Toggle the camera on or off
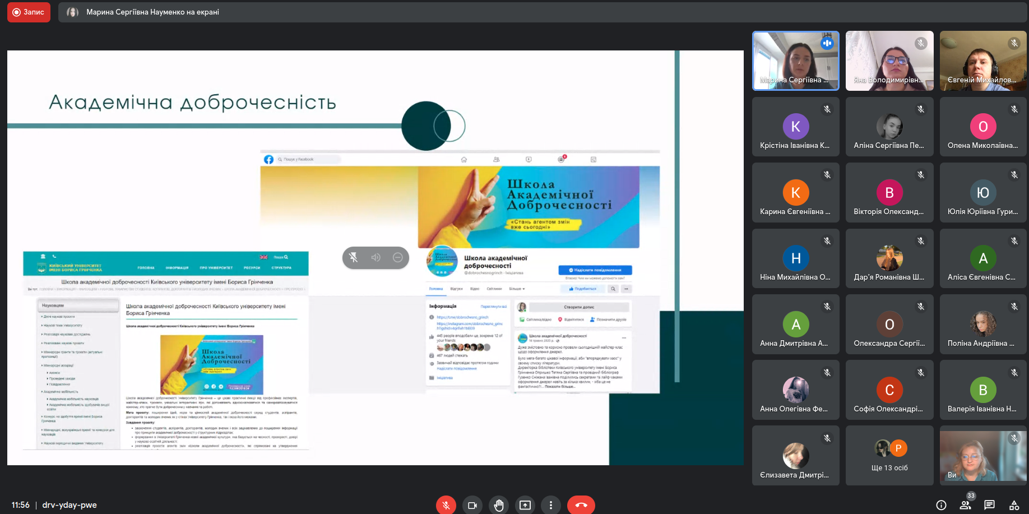 click(x=472, y=505)
